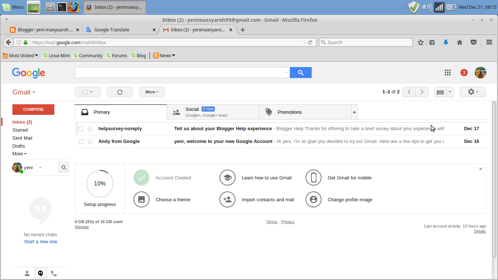The height and width of the screenshot is (280, 498).
Task: Click Learn how to use Gmail
Action: pyautogui.click(x=266, y=178)
